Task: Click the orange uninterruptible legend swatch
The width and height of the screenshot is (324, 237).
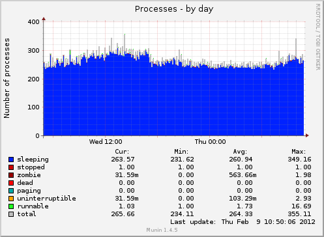Action: (x=11, y=199)
